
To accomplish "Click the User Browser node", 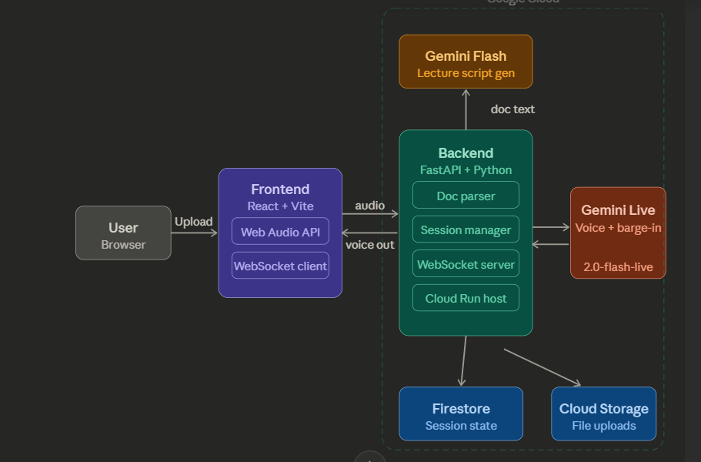I will pos(123,233).
